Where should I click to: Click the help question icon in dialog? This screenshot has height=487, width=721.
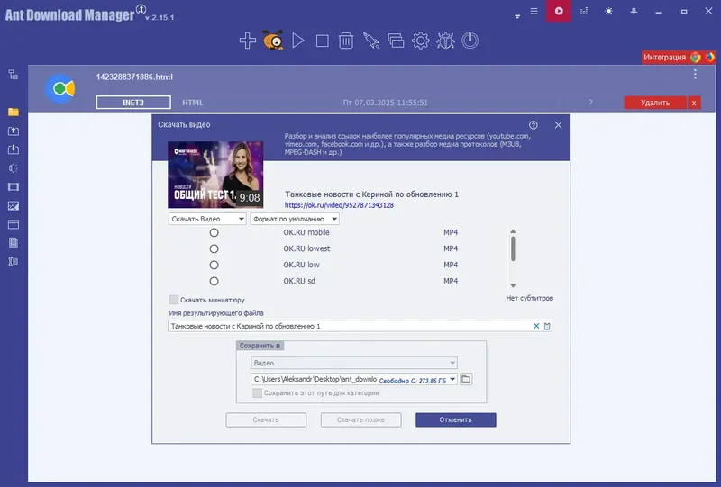[534, 125]
